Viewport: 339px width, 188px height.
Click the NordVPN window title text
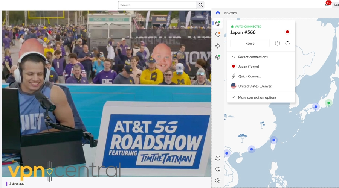231,13
